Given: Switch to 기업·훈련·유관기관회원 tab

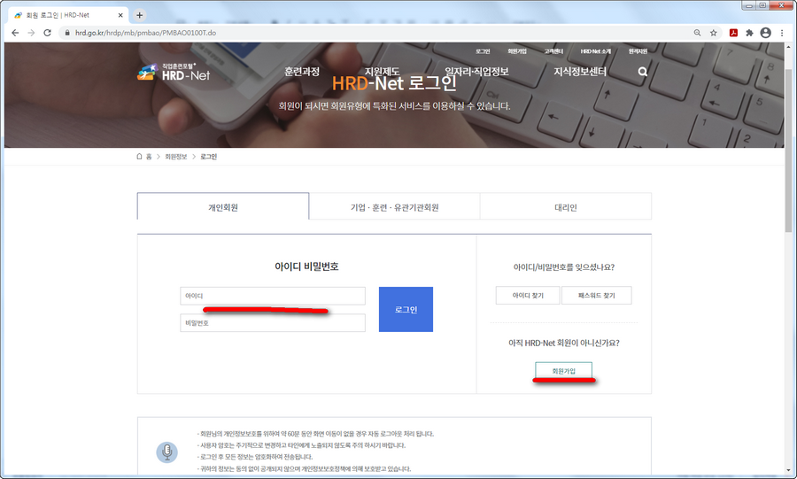Looking at the screenshot, I should point(394,206).
